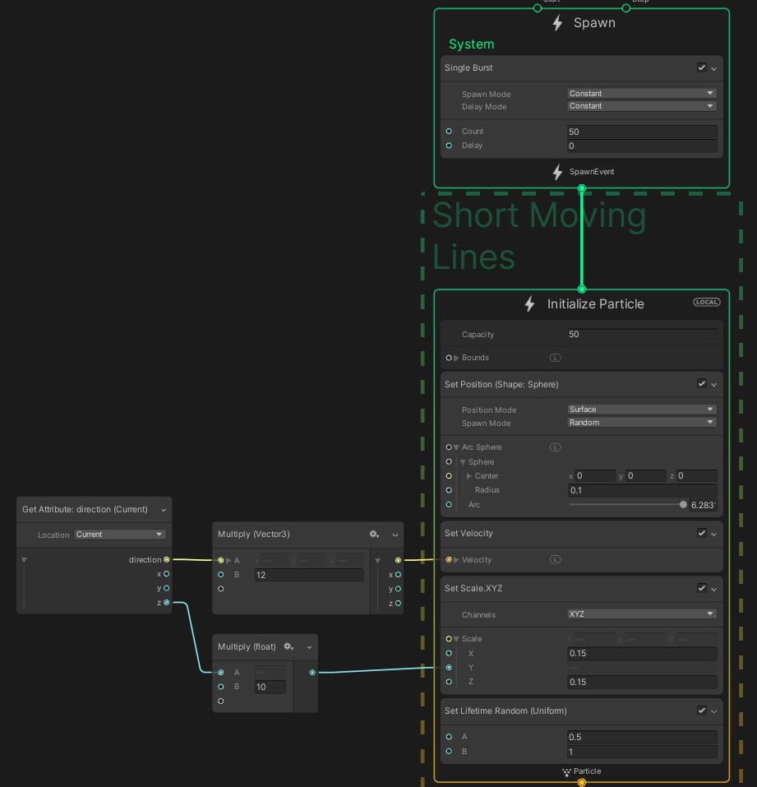Image resolution: width=757 pixels, height=787 pixels.
Task: Click the Arc slider in the Sphere settings
Action: coord(683,504)
